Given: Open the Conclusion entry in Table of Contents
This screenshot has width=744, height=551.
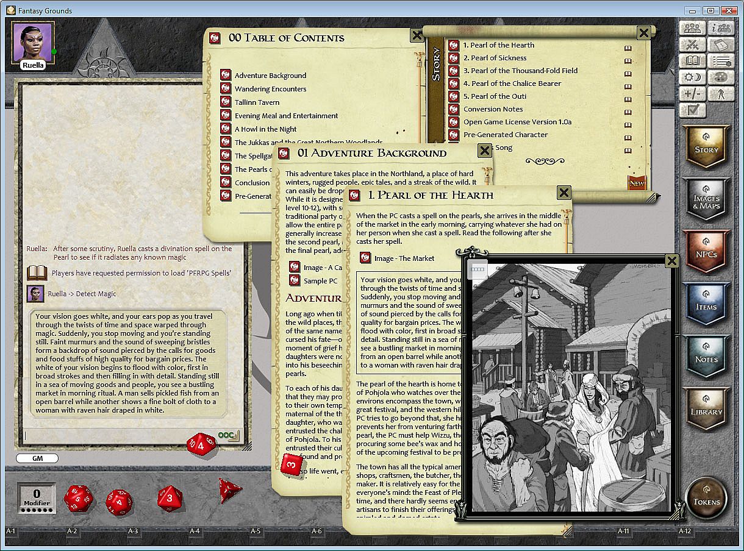Looking at the screenshot, I should [252, 183].
